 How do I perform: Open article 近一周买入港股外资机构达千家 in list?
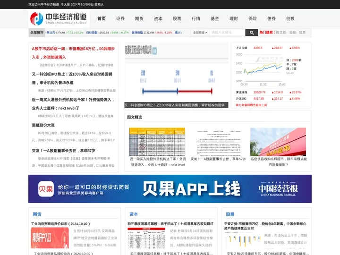(73, 104)
